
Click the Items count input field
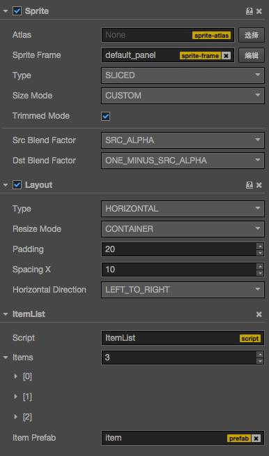[x=179, y=358]
